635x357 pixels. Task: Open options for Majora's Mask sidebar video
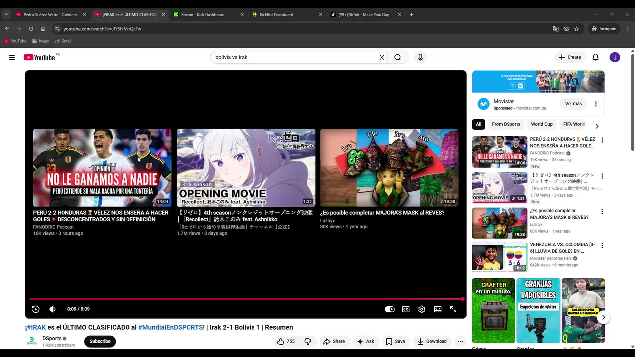coord(602,212)
